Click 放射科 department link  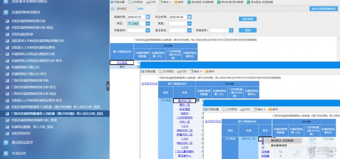tap(185, 113)
